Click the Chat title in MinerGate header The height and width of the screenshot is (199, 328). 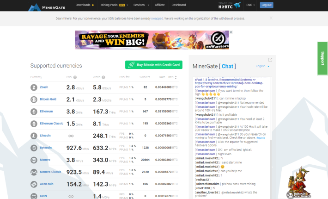pyautogui.click(x=227, y=66)
